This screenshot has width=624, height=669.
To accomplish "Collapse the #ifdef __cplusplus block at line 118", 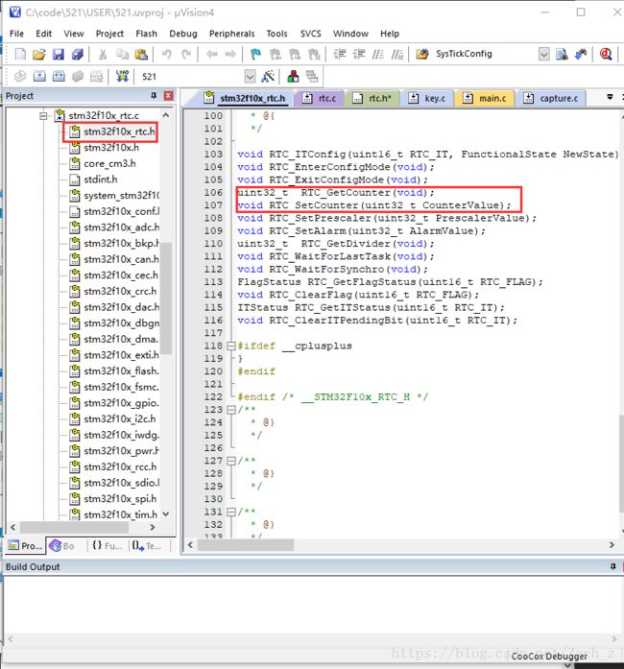I will (x=231, y=346).
